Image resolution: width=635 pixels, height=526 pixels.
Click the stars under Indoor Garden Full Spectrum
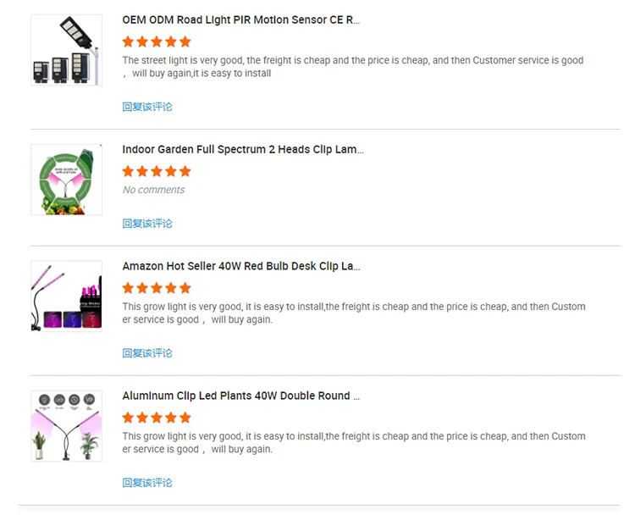pos(157,171)
